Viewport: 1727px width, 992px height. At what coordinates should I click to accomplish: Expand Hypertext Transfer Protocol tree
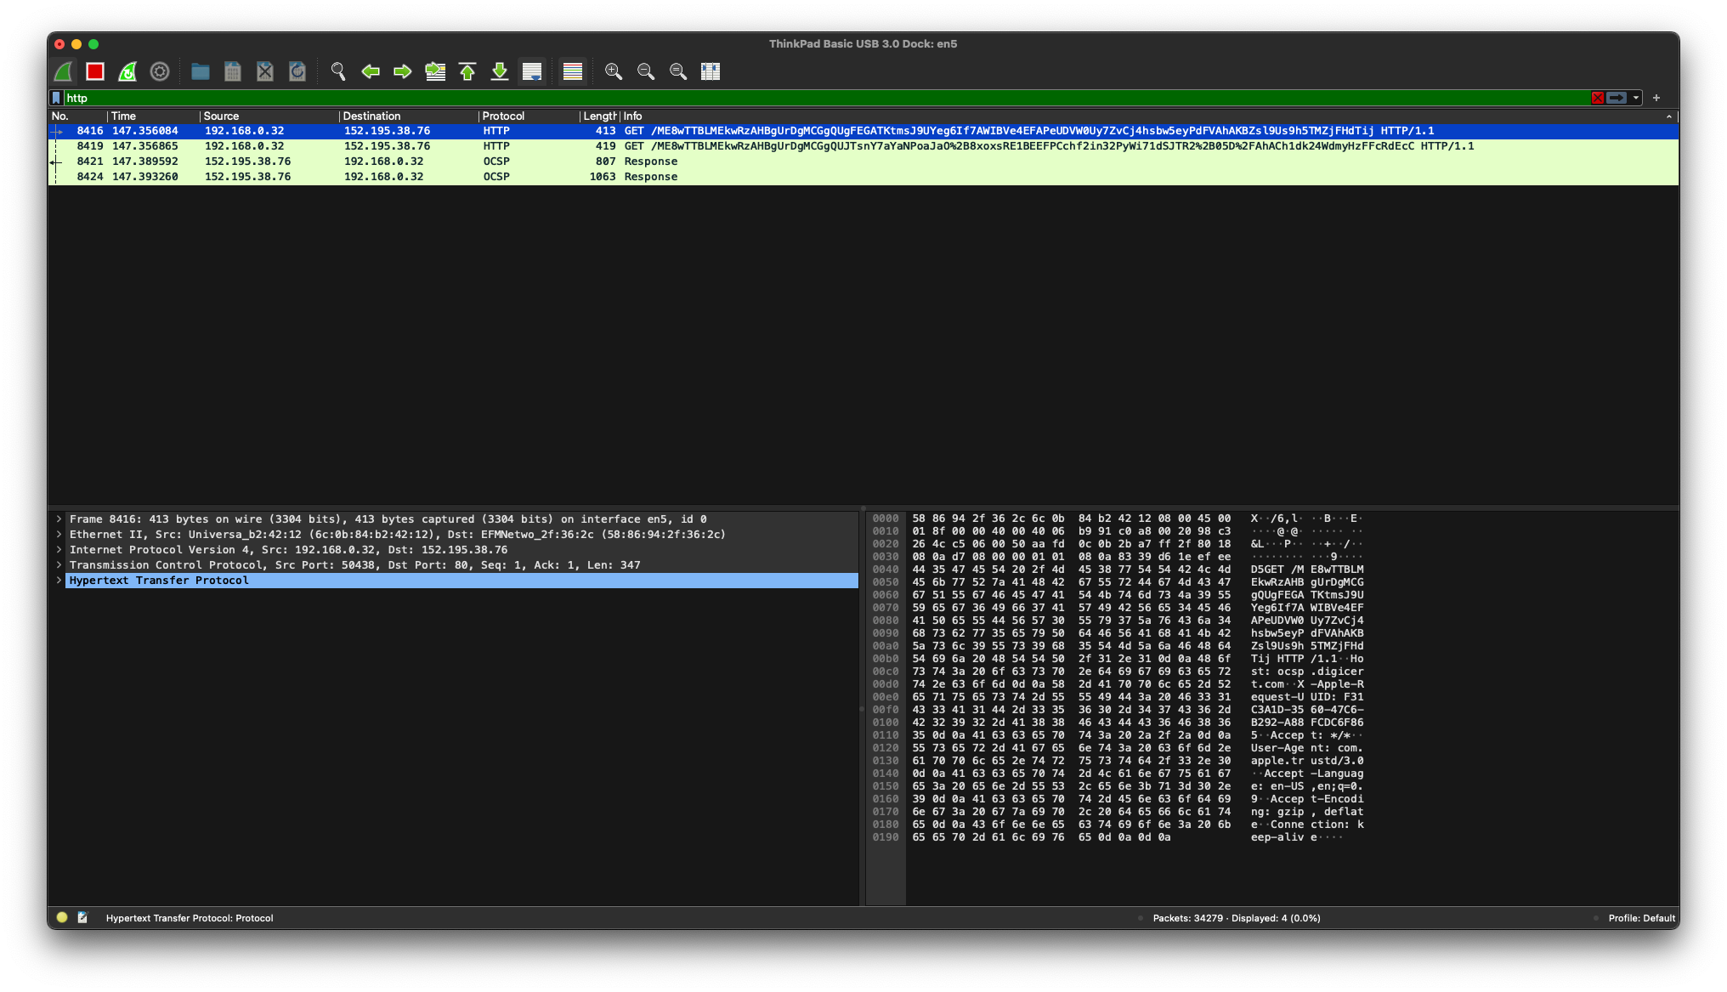pyautogui.click(x=59, y=581)
